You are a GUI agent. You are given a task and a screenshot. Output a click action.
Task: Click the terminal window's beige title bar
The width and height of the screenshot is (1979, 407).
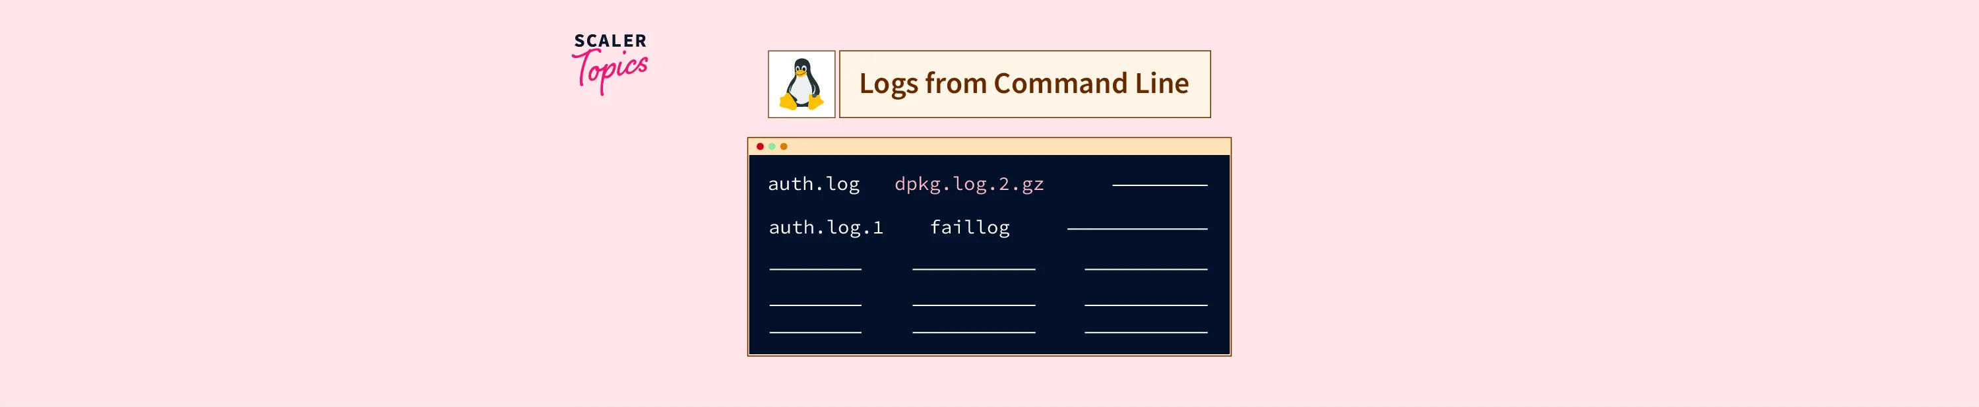999,146
